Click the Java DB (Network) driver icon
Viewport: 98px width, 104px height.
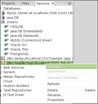tap(6, 36)
